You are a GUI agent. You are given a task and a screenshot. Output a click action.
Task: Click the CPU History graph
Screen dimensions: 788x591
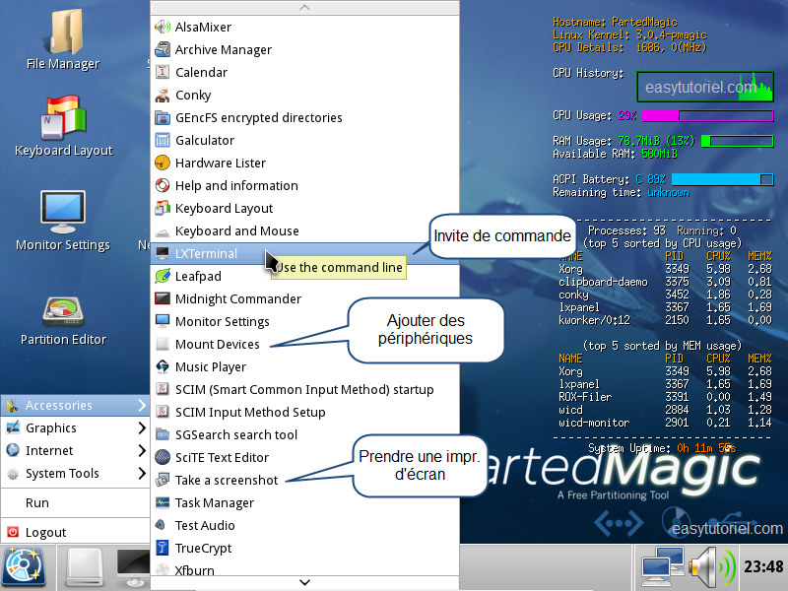(705, 87)
